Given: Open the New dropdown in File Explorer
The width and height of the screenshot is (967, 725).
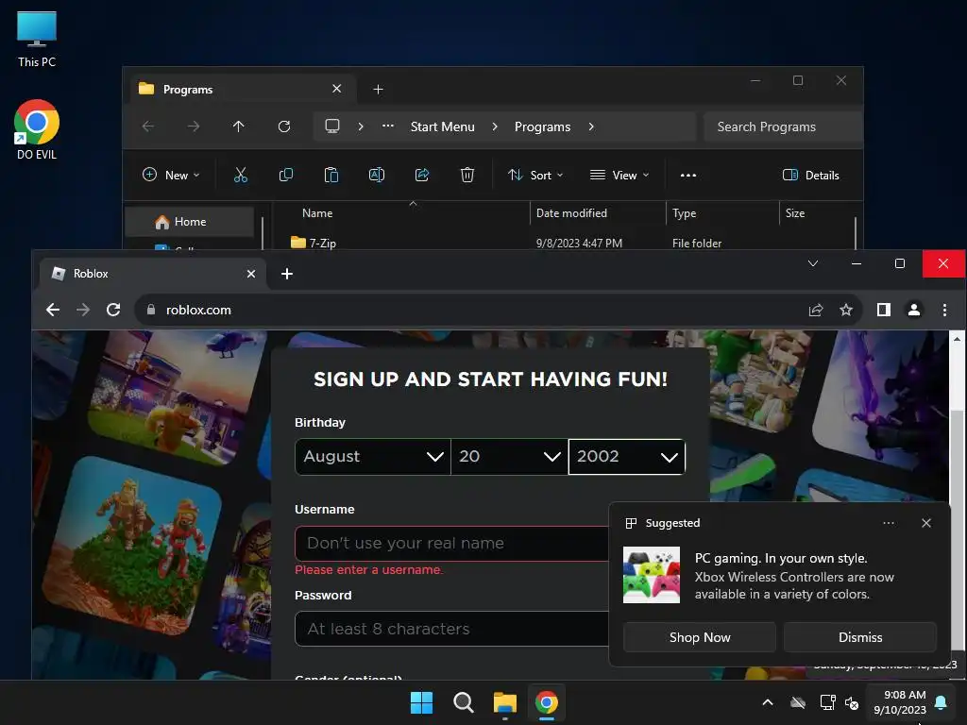Looking at the screenshot, I should pos(172,175).
